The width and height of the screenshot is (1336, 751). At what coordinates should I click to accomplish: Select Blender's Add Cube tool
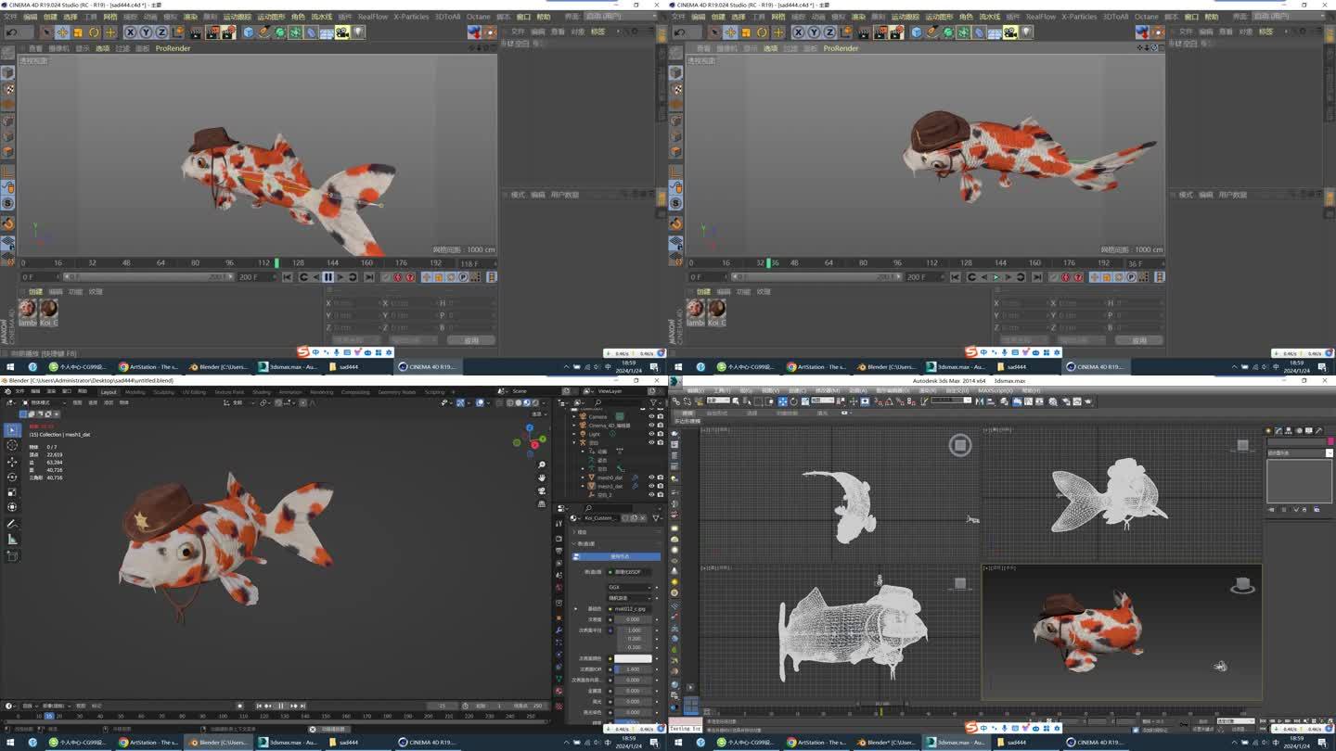click(x=12, y=555)
